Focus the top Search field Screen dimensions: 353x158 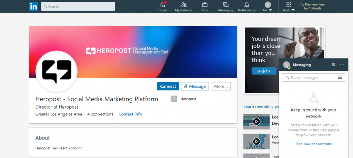coord(78,6)
